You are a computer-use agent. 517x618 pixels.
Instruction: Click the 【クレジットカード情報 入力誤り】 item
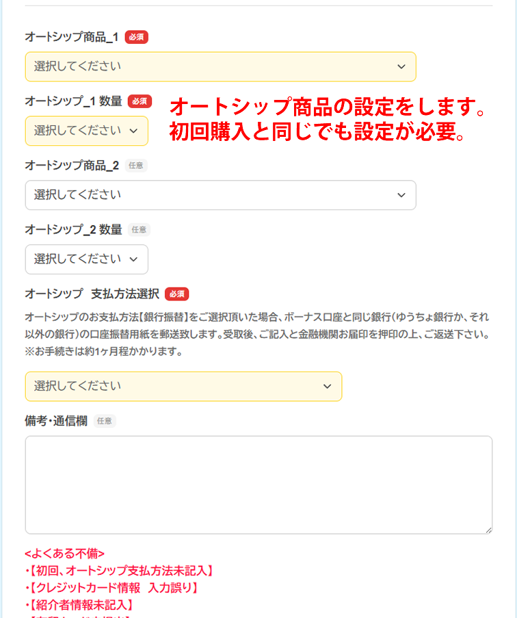point(112,588)
